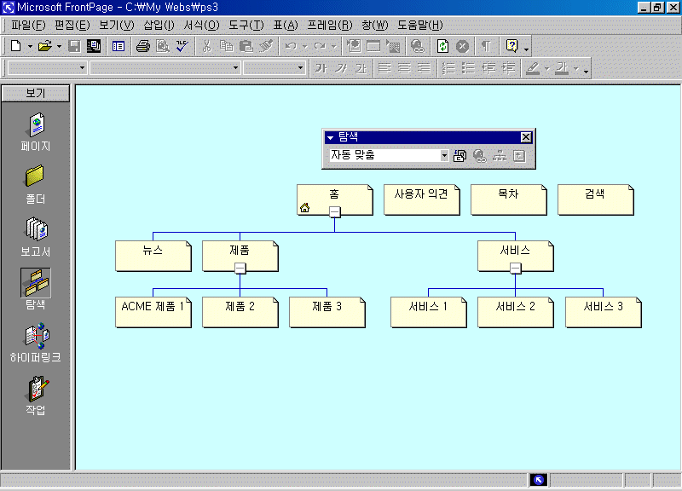Image resolution: width=682 pixels, height=491 pixels.
Task: Click the Refresh toolbar icon
Action: [x=442, y=46]
